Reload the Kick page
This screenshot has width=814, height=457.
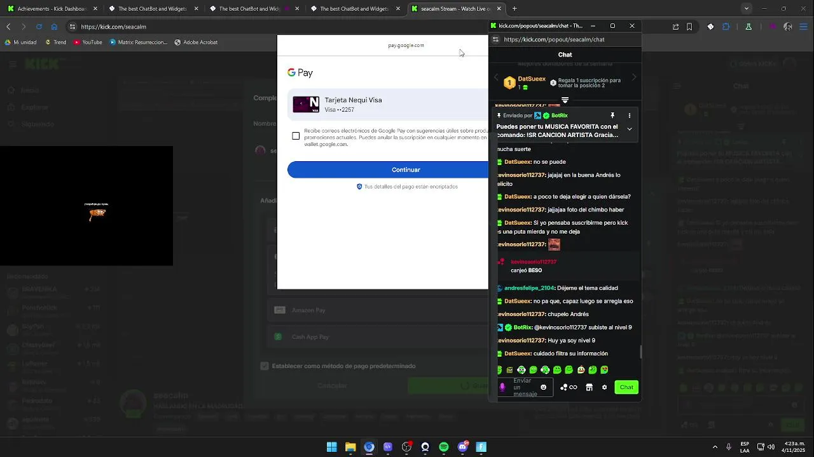coord(39,27)
